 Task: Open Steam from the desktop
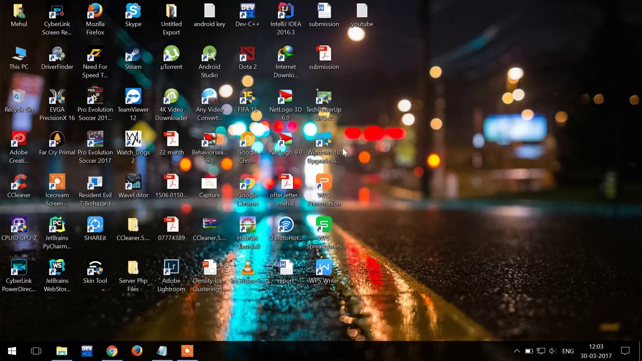[133, 58]
